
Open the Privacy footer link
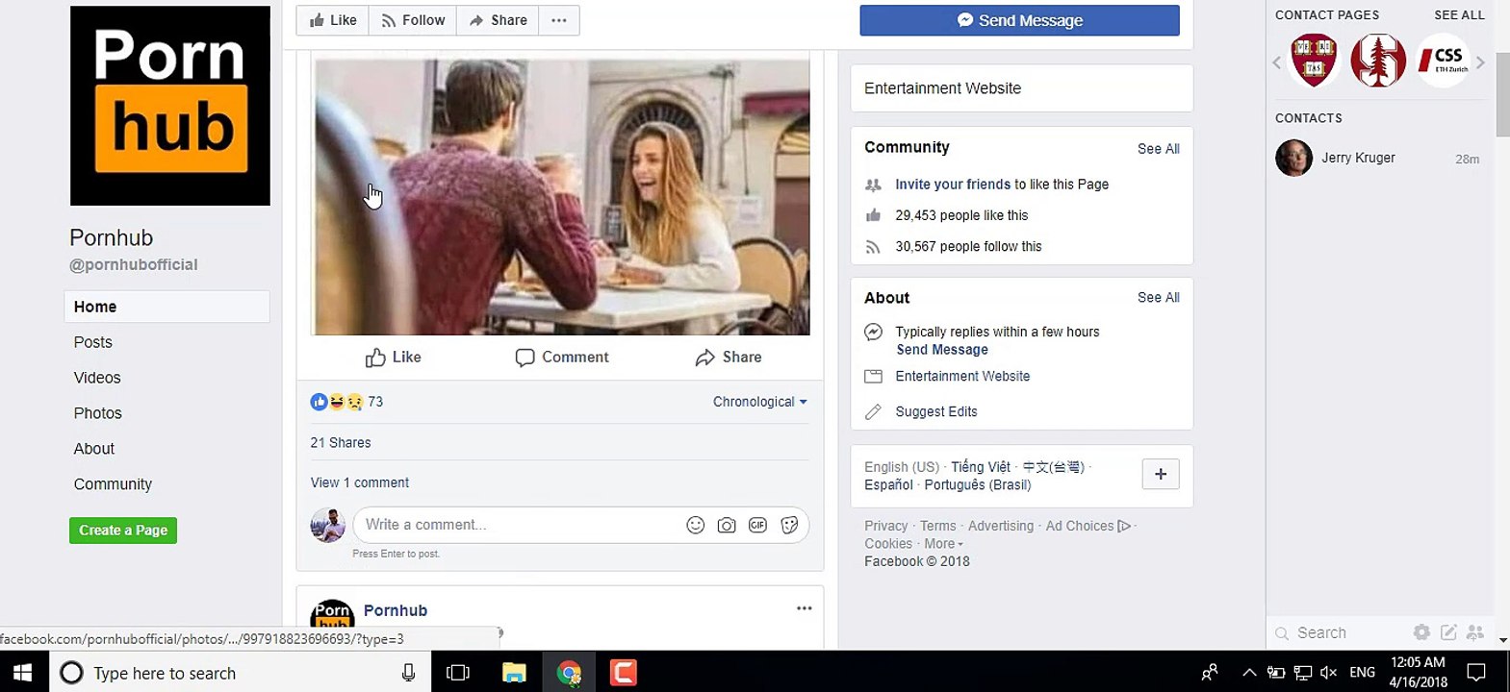[x=885, y=526]
